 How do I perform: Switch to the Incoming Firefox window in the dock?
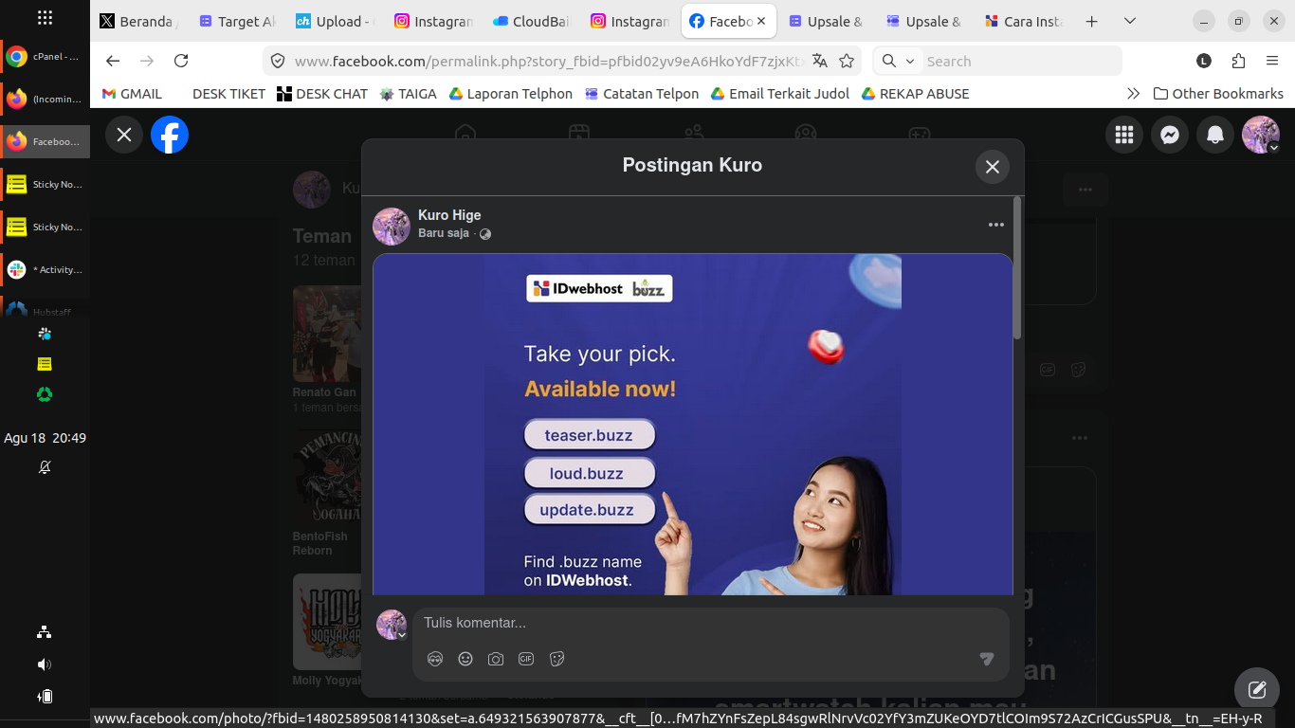click(x=45, y=99)
